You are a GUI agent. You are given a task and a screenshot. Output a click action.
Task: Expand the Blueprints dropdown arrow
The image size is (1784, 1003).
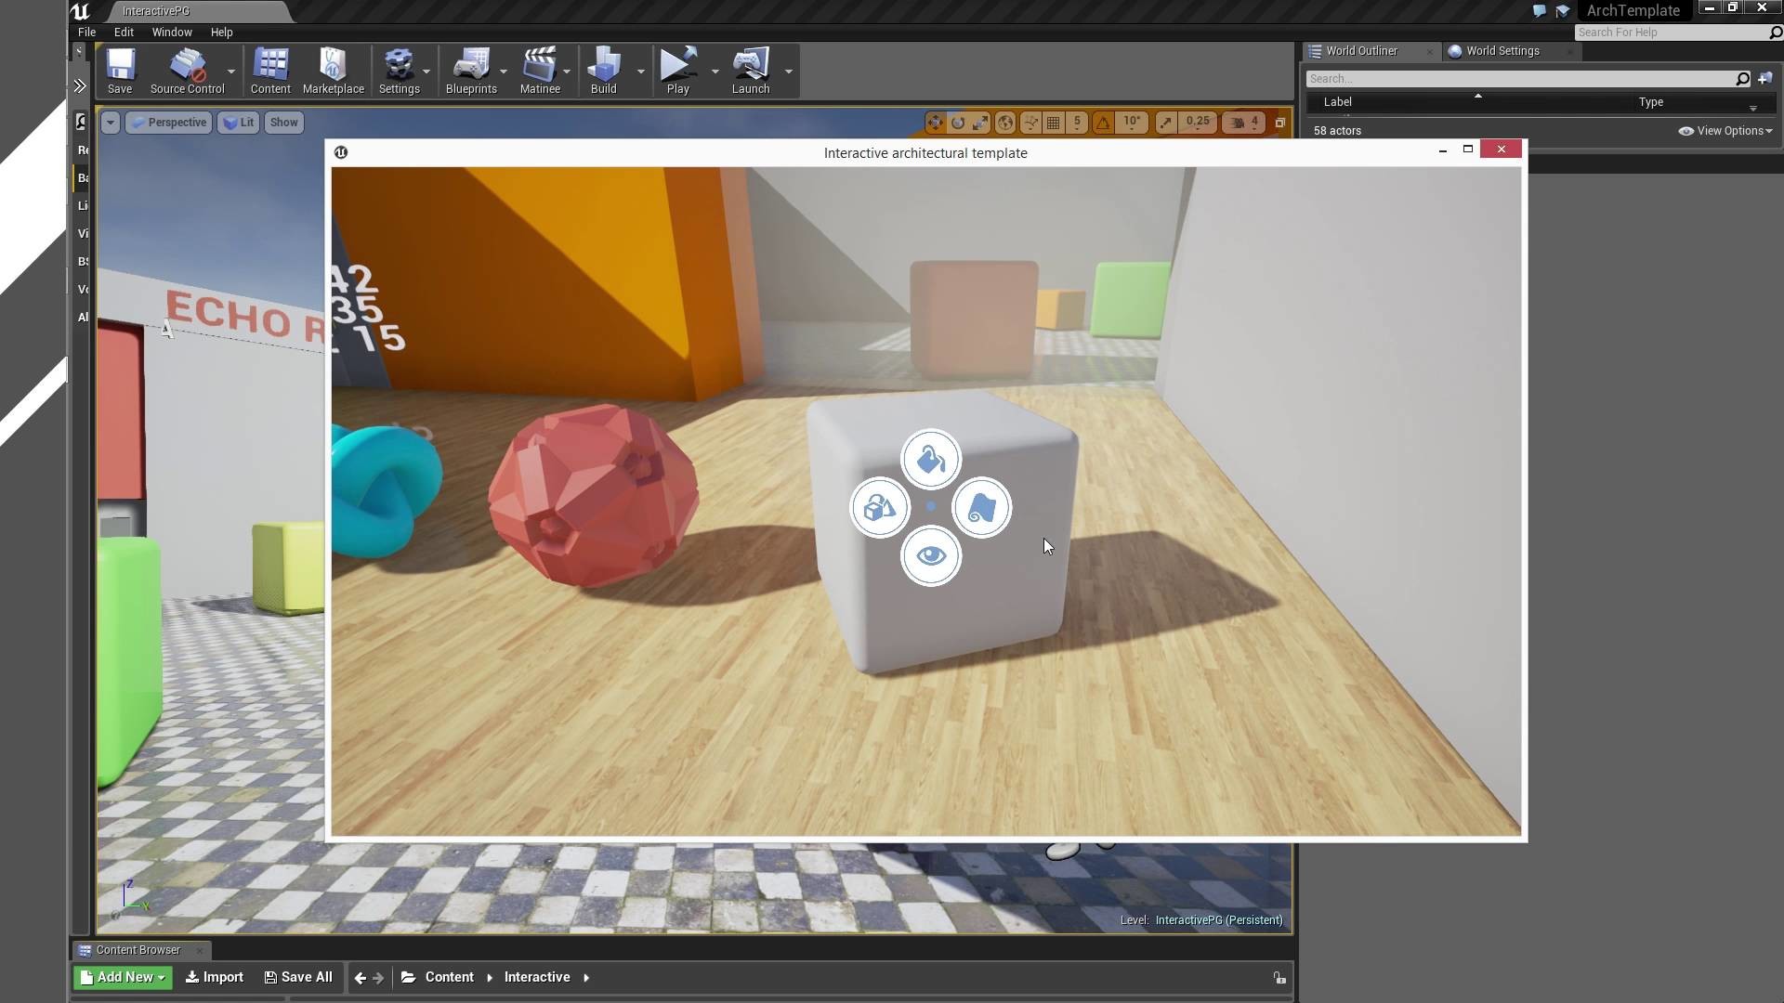(504, 72)
